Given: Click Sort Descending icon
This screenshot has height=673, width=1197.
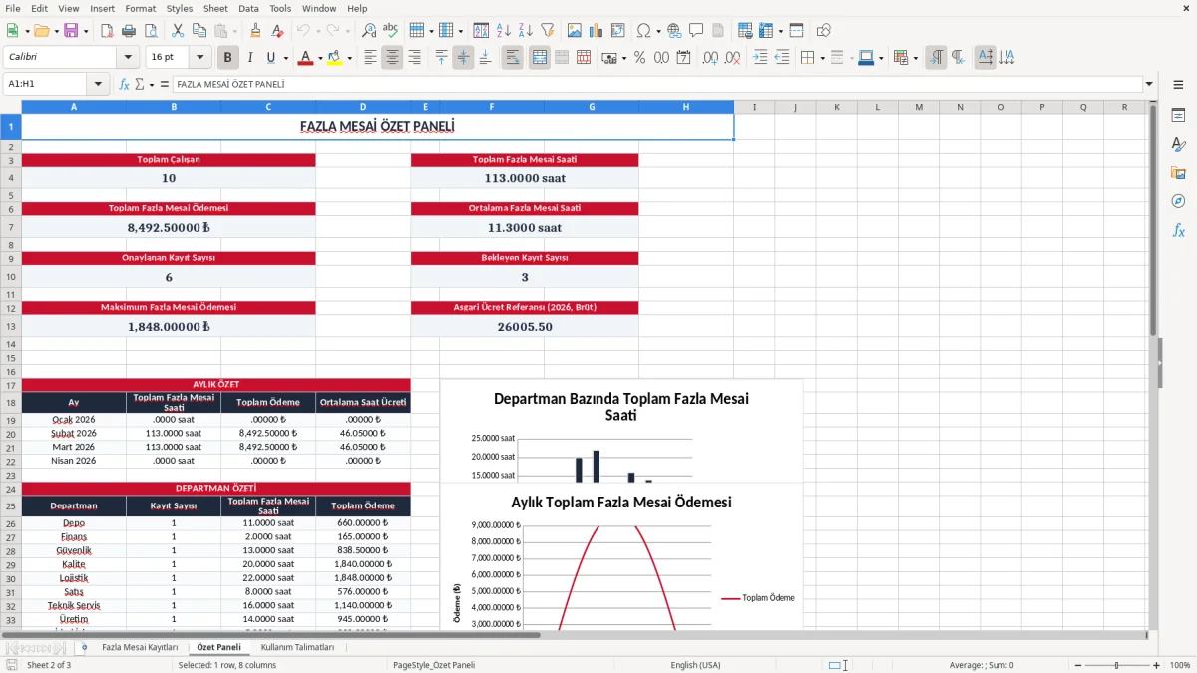Looking at the screenshot, I should 525,31.
